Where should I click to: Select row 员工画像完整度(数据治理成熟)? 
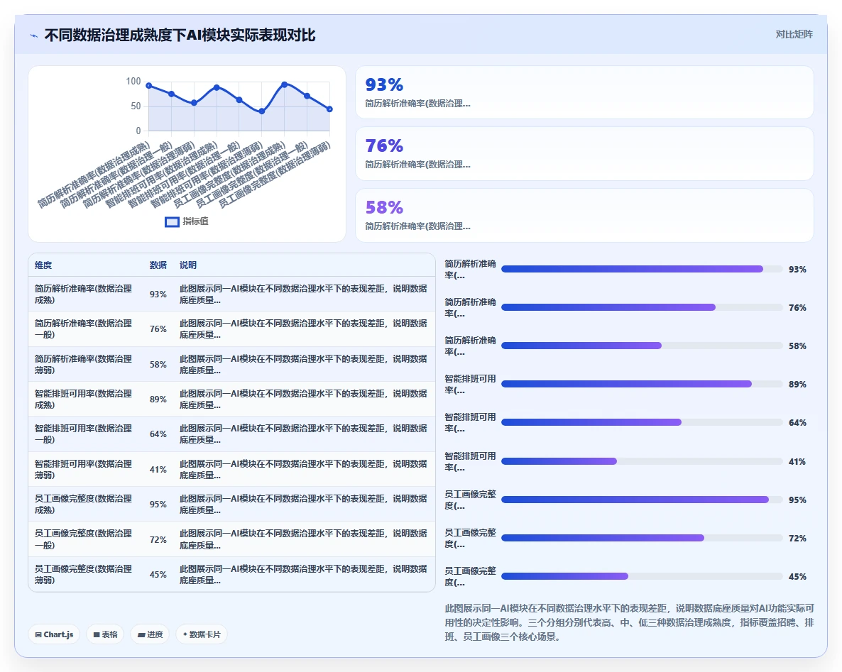click(x=231, y=505)
